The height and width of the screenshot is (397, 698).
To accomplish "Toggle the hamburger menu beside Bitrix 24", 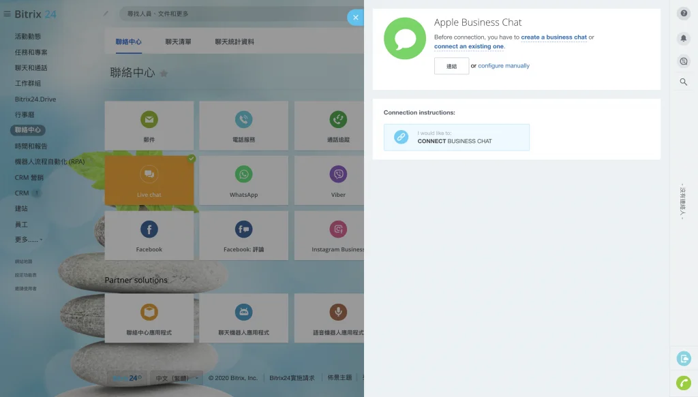I will [7, 14].
